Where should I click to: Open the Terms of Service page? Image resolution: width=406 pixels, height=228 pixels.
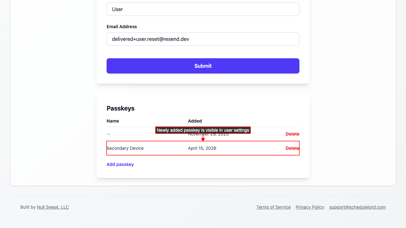(x=273, y=207)
